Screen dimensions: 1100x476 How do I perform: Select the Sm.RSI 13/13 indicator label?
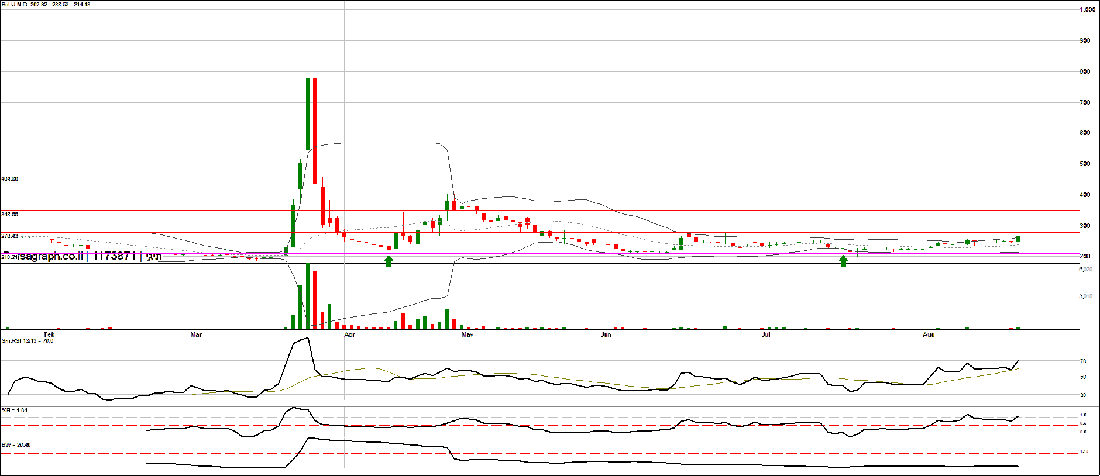[27, 340]
